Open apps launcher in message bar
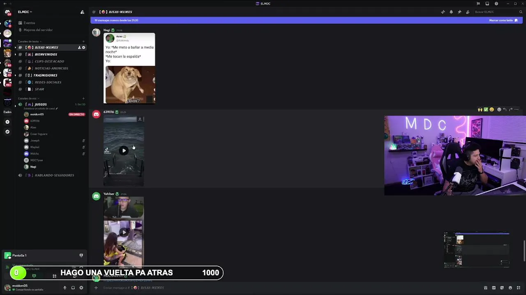Image resolution: width=526 pixels, height=295 pixels. pyautogui.click(x=519, y=288)
